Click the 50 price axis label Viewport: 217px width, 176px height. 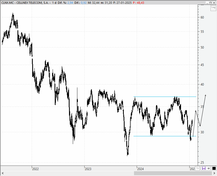point(202,47)
